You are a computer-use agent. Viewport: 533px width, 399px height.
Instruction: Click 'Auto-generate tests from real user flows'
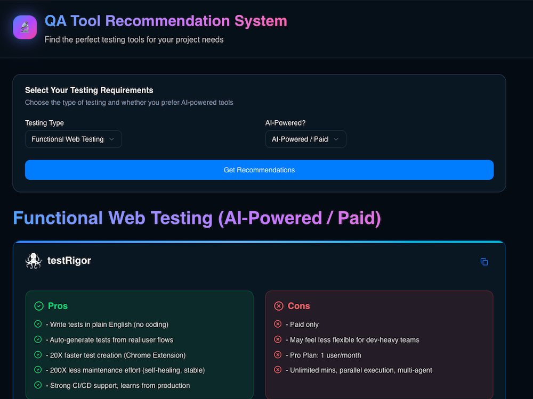[x=109, y=340]
